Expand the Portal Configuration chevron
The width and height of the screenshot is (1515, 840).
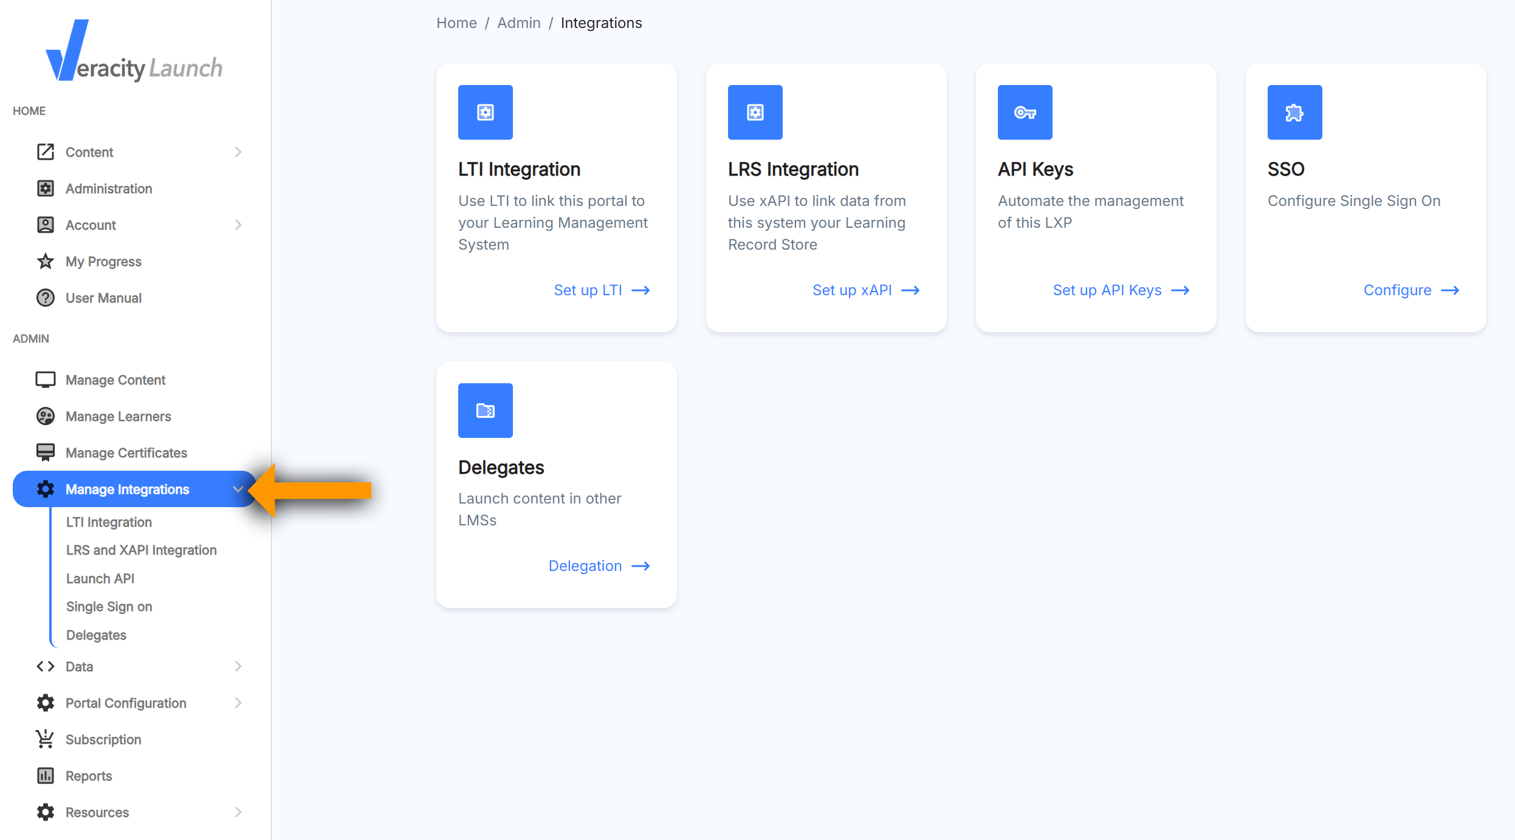point(238,703)
